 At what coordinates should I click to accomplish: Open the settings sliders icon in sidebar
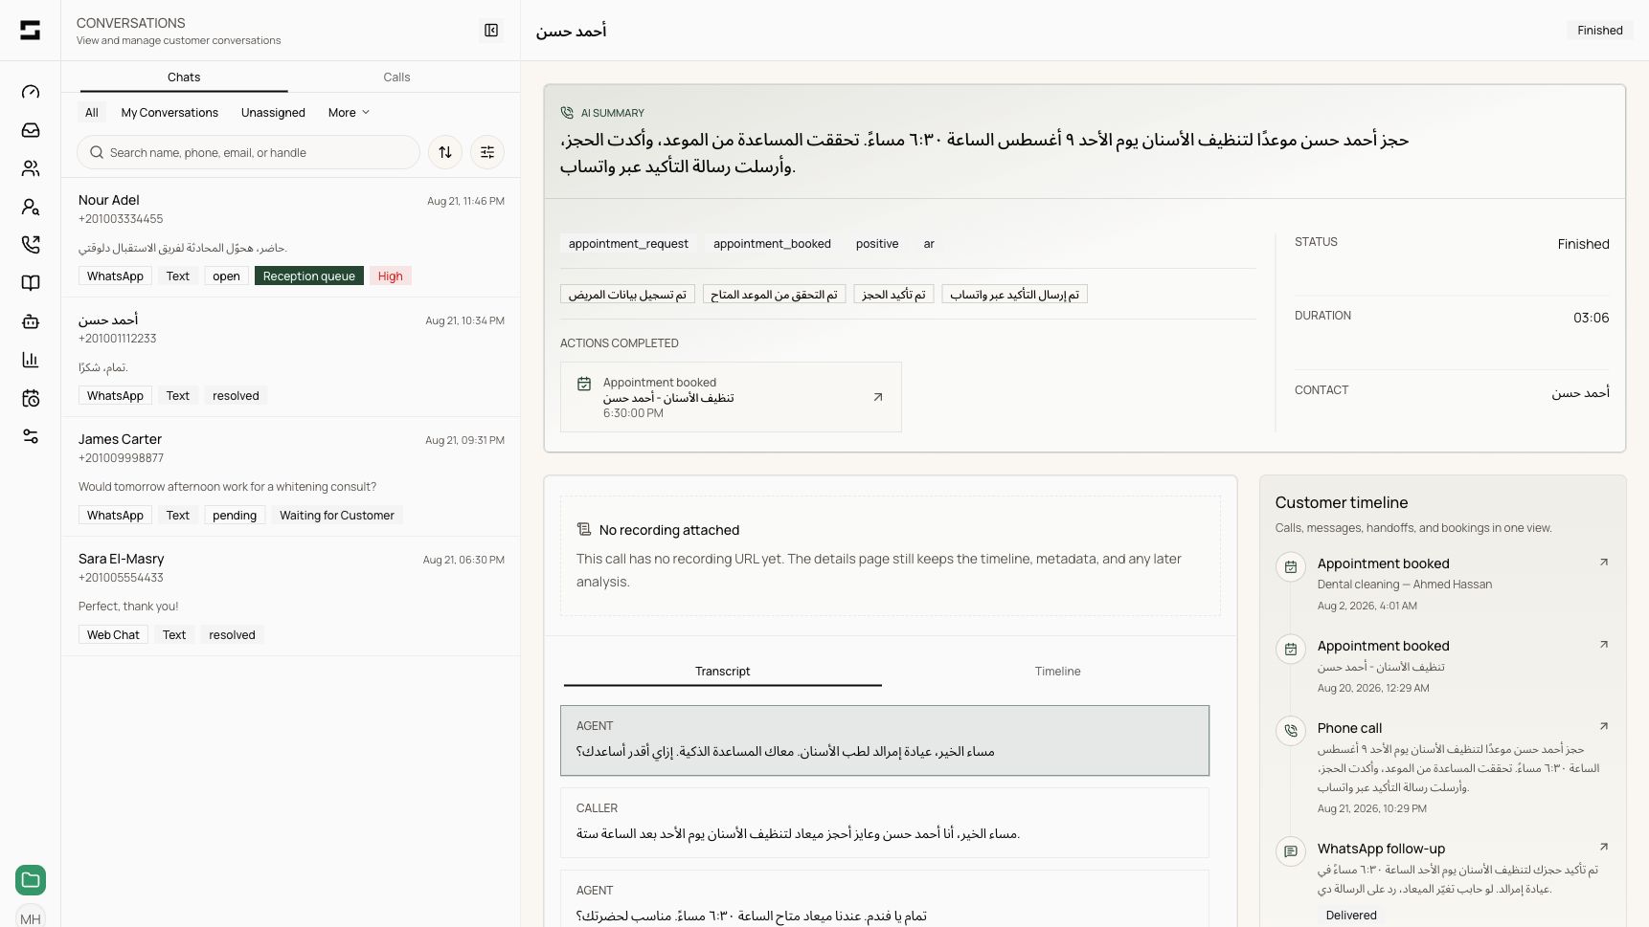tap(31, 436)
